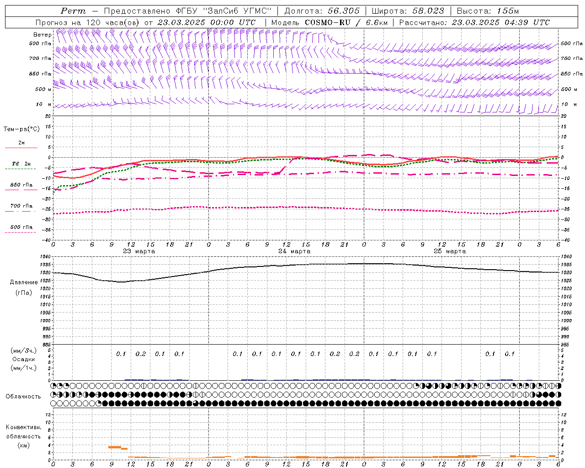This screenshot has height=468, width=585.
Task: Click the "Давление" pressure panel label
Action: click(24, 282)
